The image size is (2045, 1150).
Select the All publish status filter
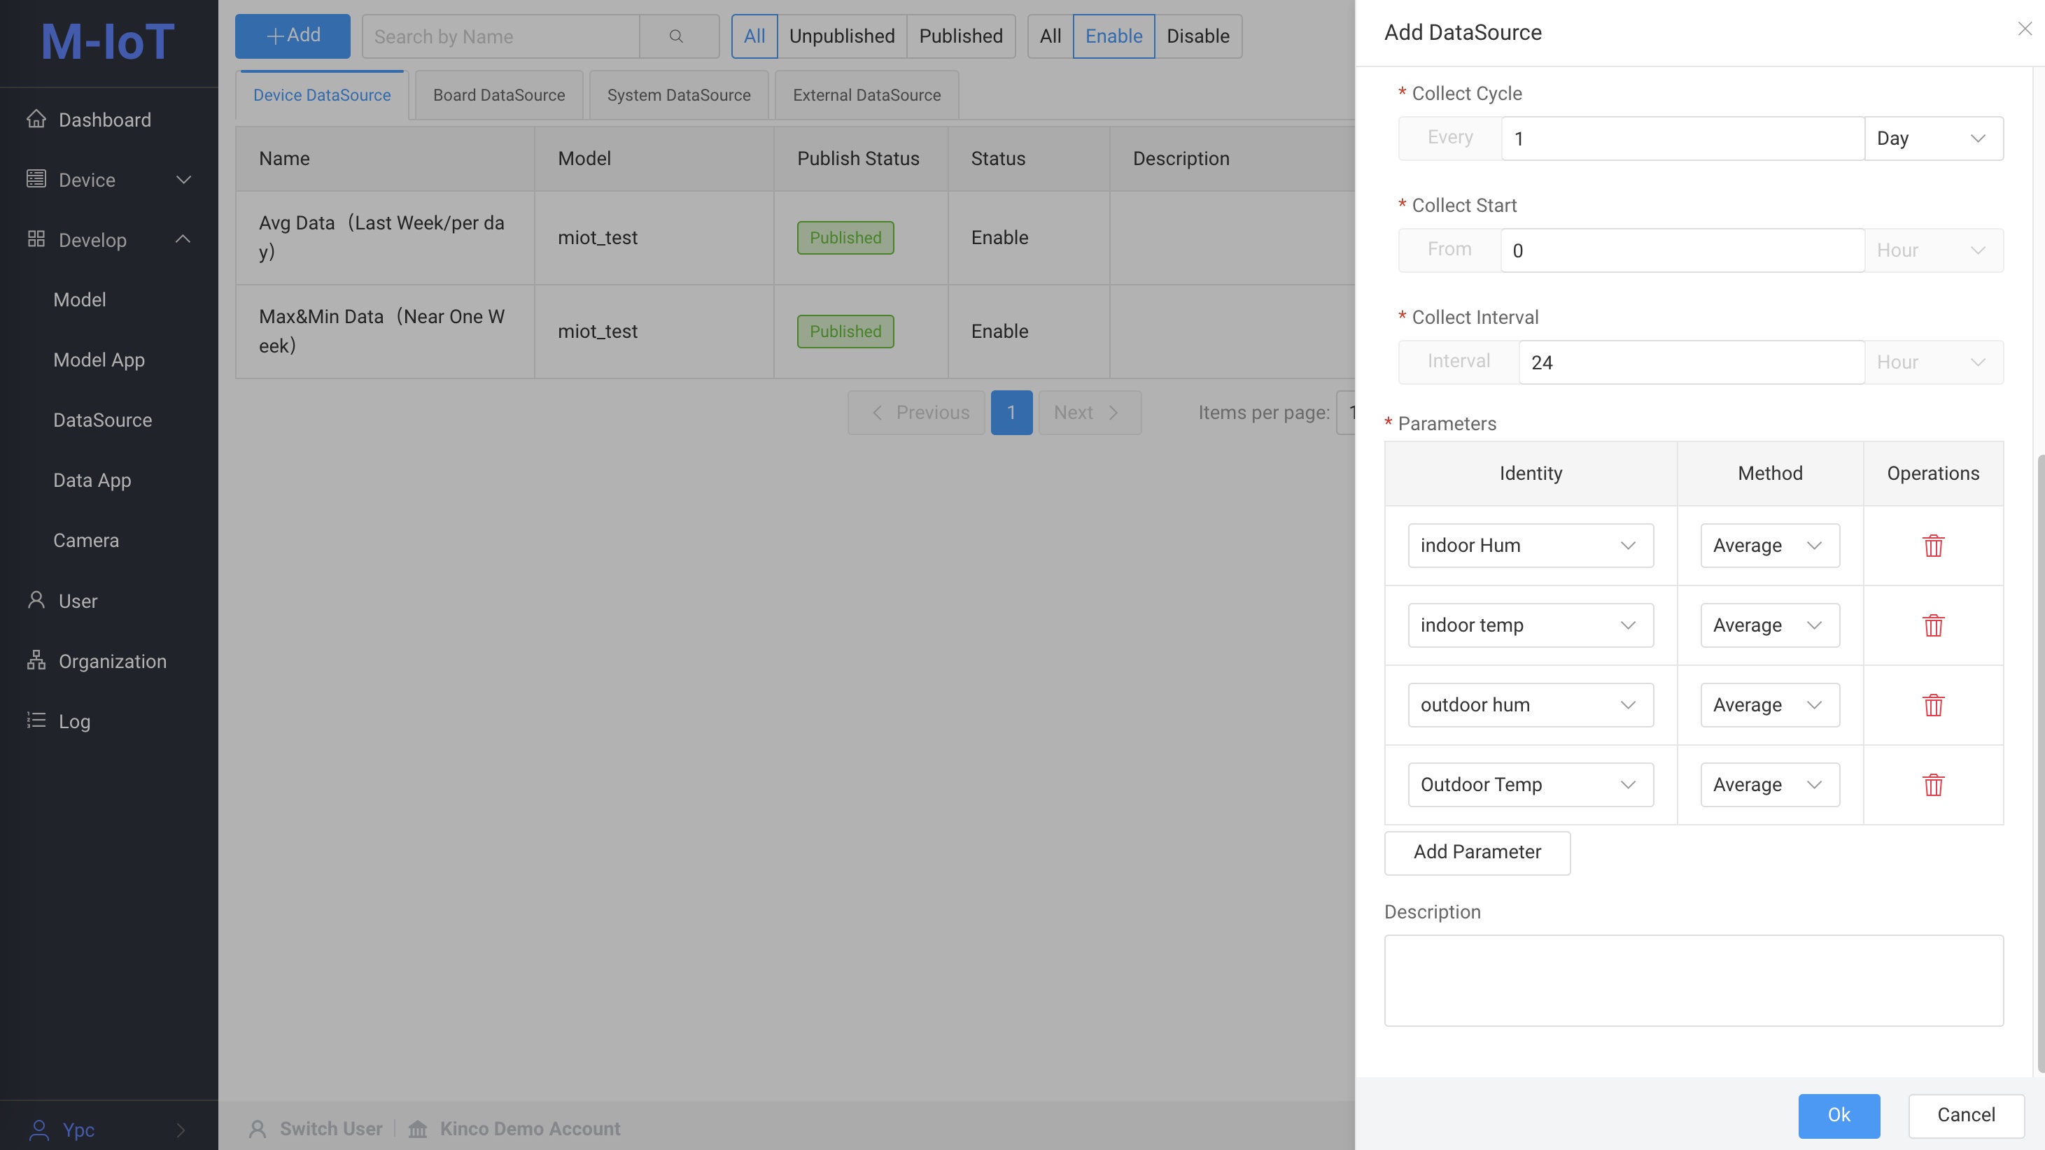(x=754, y=36)
